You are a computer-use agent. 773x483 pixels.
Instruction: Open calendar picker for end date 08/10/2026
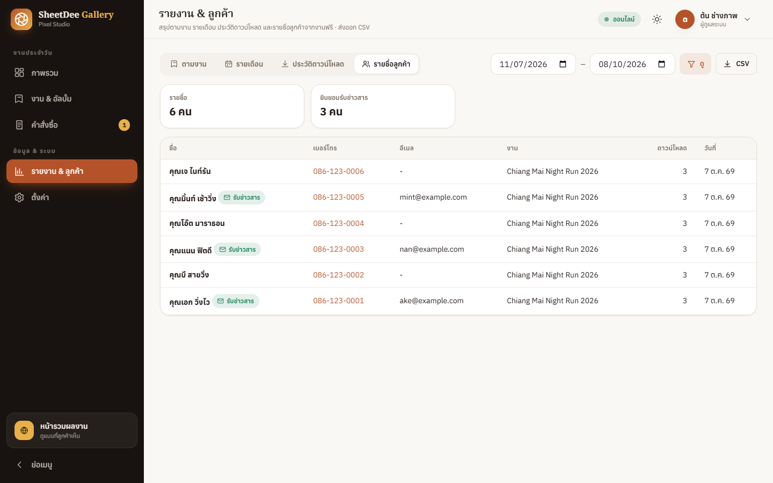[661, 64]
